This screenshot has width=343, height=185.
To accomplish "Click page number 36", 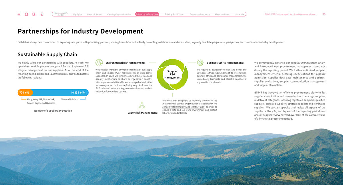I will tap(324, 14).
